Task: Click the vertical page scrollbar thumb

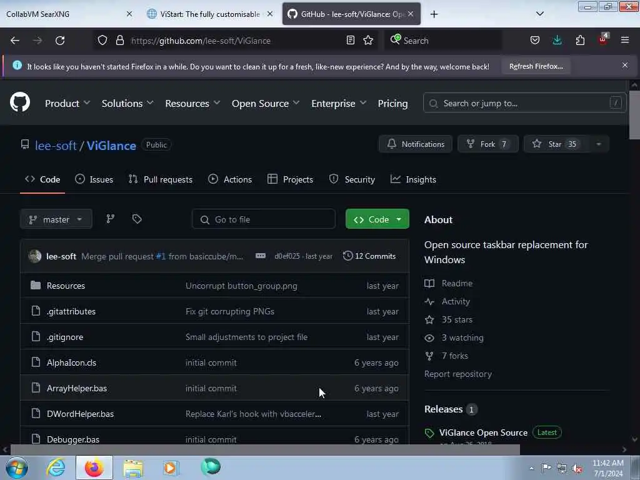Action: [x=634, y=115]
